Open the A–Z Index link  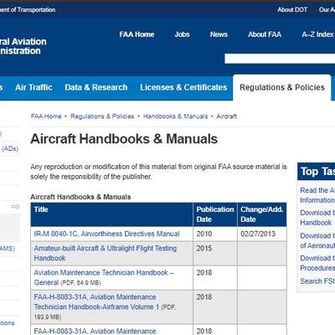point(318,34)
